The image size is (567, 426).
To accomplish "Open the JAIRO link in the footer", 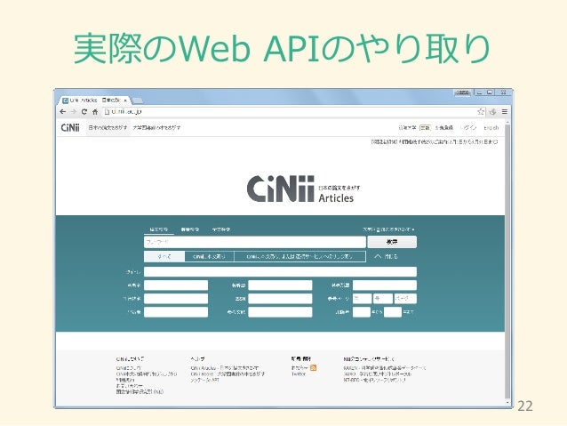I will (377, 374).
